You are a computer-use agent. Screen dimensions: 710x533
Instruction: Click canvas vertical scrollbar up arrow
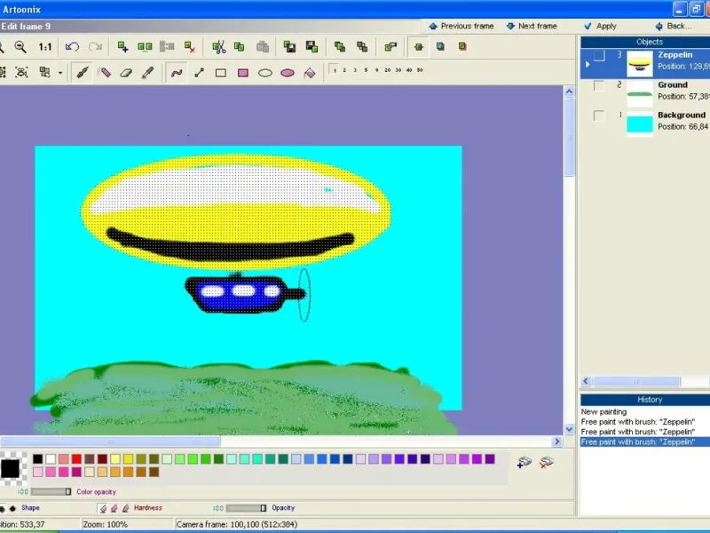click(x=569, y=91)
